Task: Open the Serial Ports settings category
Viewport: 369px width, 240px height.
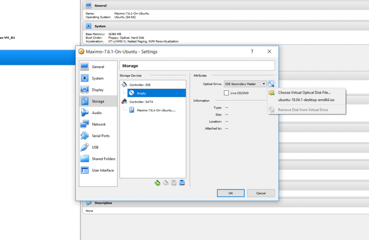Action: click(98, 136)
